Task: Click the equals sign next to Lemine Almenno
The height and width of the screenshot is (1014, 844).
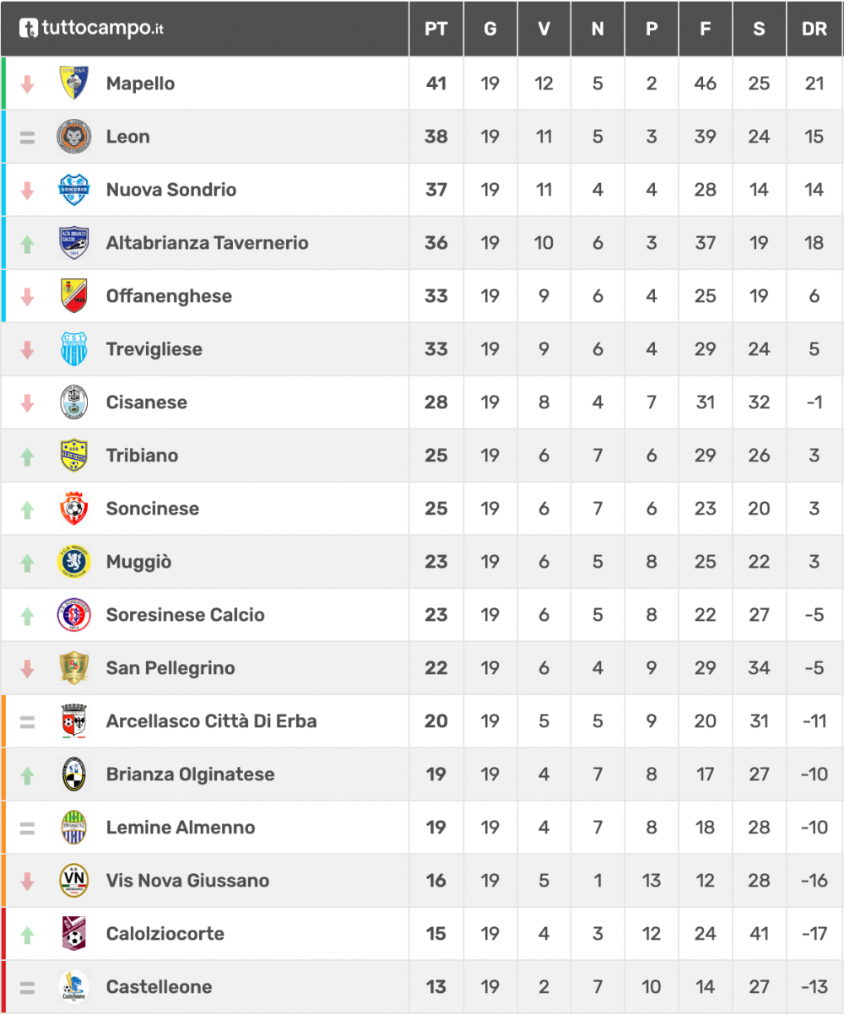Action: point(27,828)
